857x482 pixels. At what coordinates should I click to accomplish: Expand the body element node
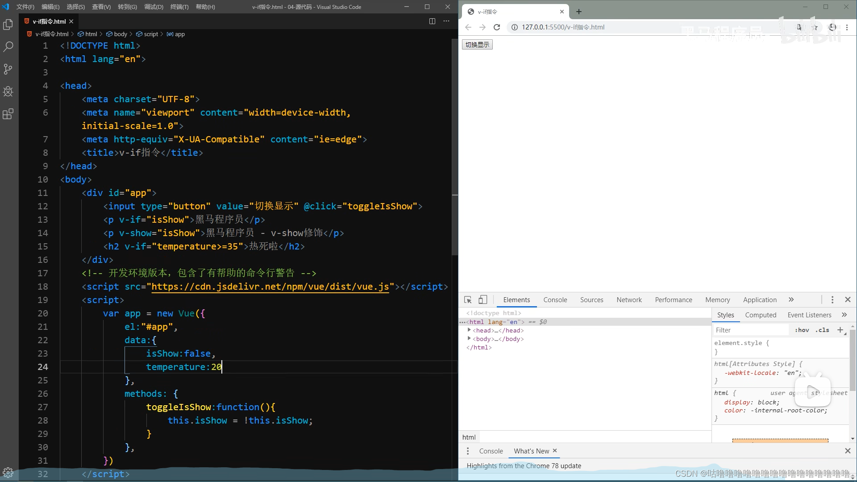coord(469,339)
